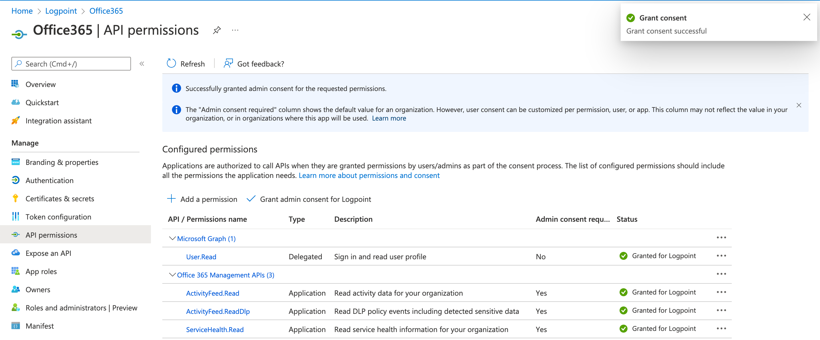Open the Quickstart section
Image resolution: width=820 pixels, height=340 pixels.
42,102
